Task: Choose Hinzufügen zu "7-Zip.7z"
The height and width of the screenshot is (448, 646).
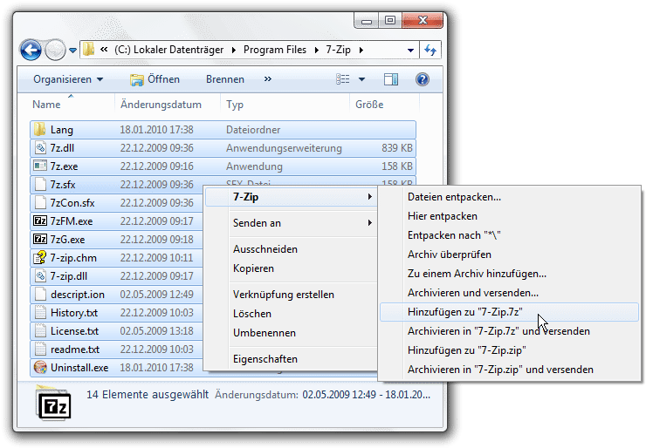Action: [509, 312]
